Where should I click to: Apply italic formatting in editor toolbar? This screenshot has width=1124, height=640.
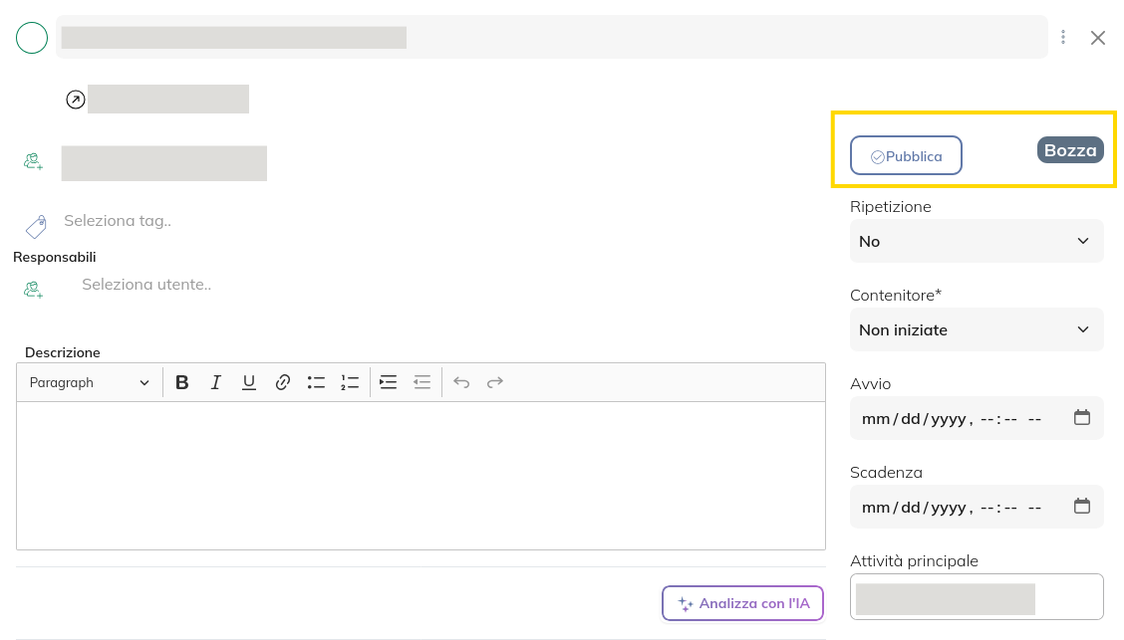[x=215, y=382]
